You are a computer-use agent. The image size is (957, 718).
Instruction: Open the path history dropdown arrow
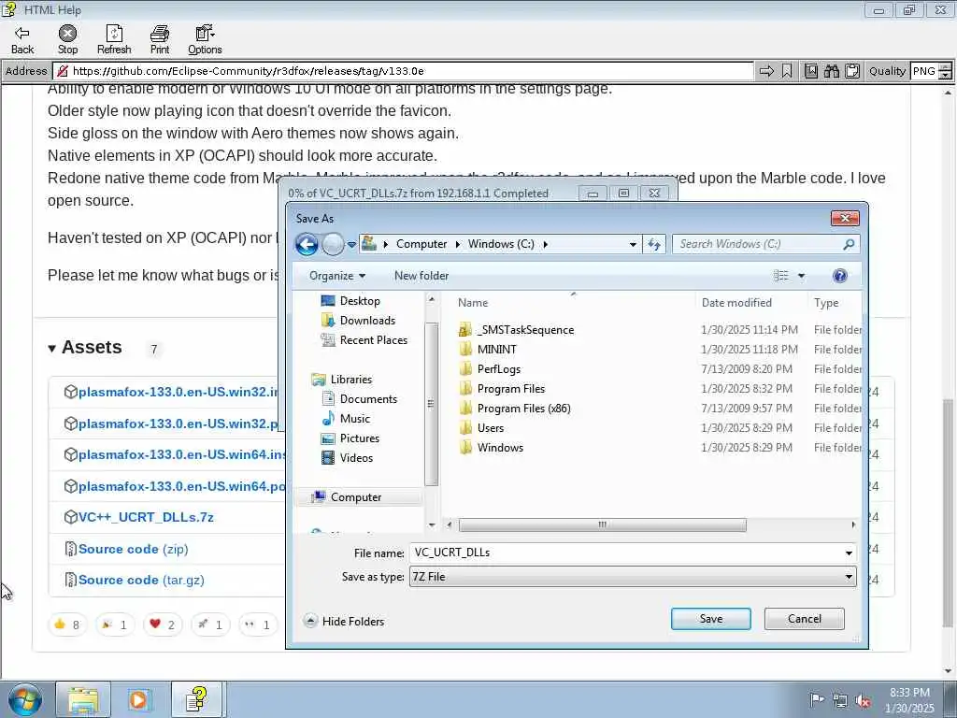pyautogui.click(x=633, y=244)
